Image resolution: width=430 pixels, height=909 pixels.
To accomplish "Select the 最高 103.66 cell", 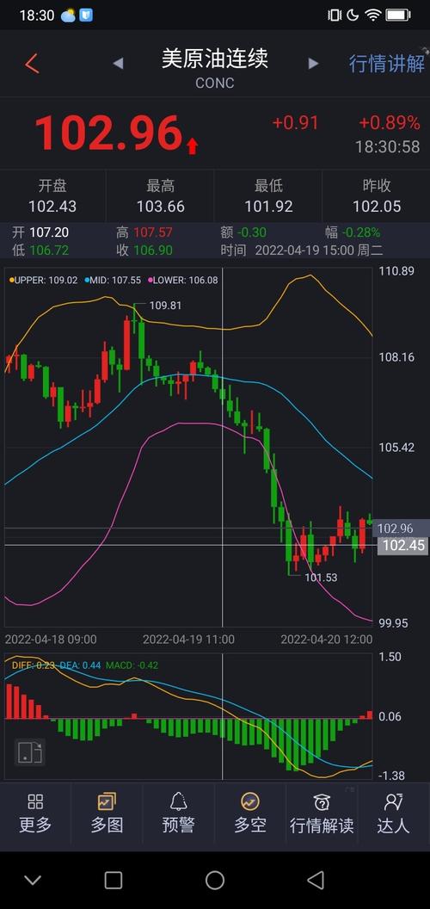I will pos(161,196).
